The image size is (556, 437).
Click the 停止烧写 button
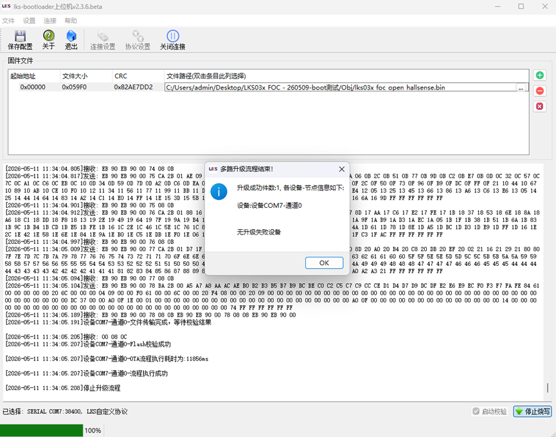click(533, 411)
